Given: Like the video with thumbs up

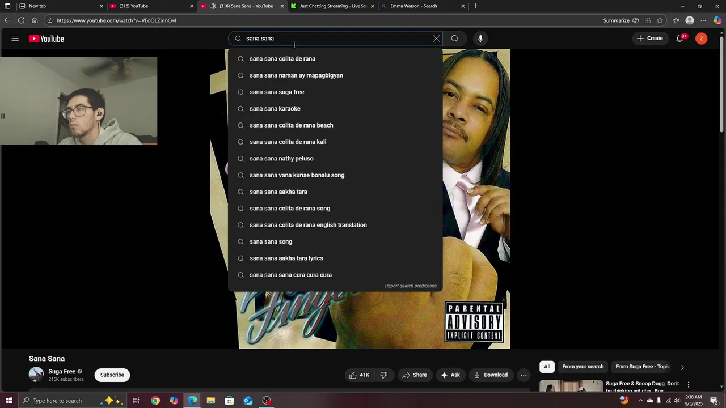Looking at the screenshot, I should pyautogui.click(x=359, y=375).
